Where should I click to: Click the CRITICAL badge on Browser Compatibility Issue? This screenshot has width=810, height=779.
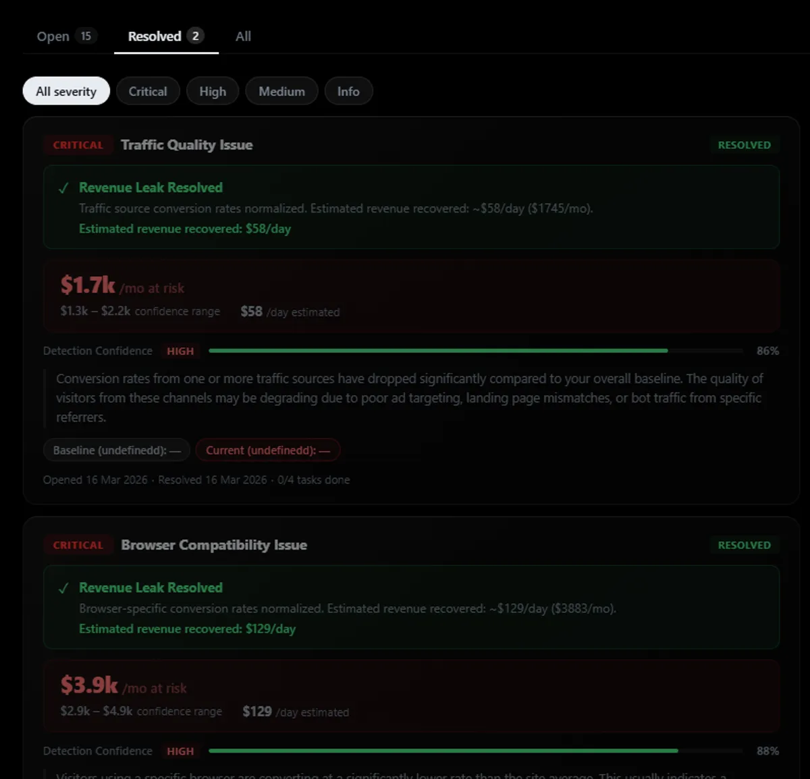[78, 545]
